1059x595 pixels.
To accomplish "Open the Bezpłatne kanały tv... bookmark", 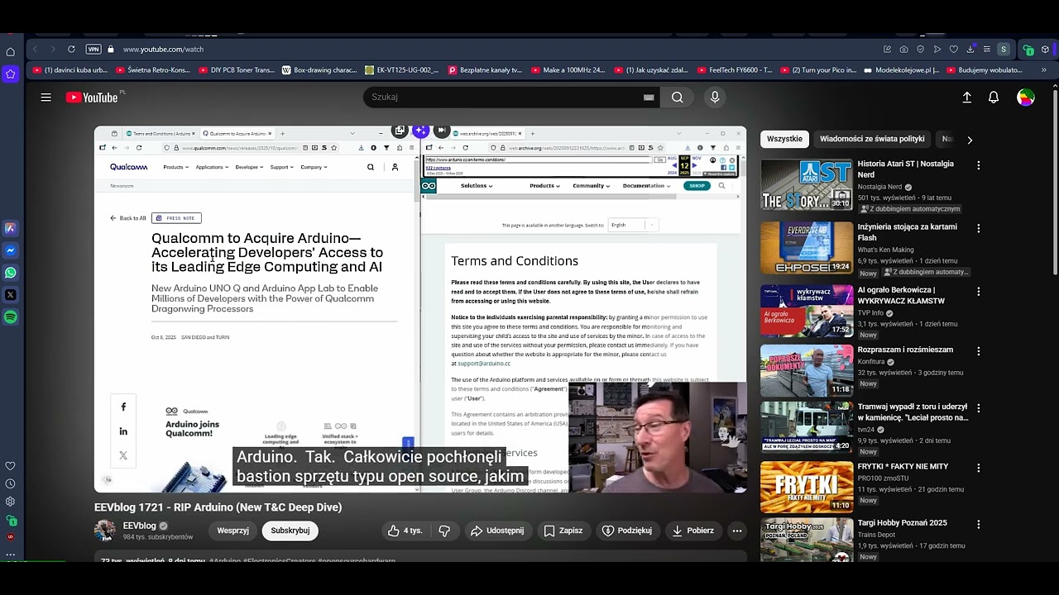I will coord(485,70).
